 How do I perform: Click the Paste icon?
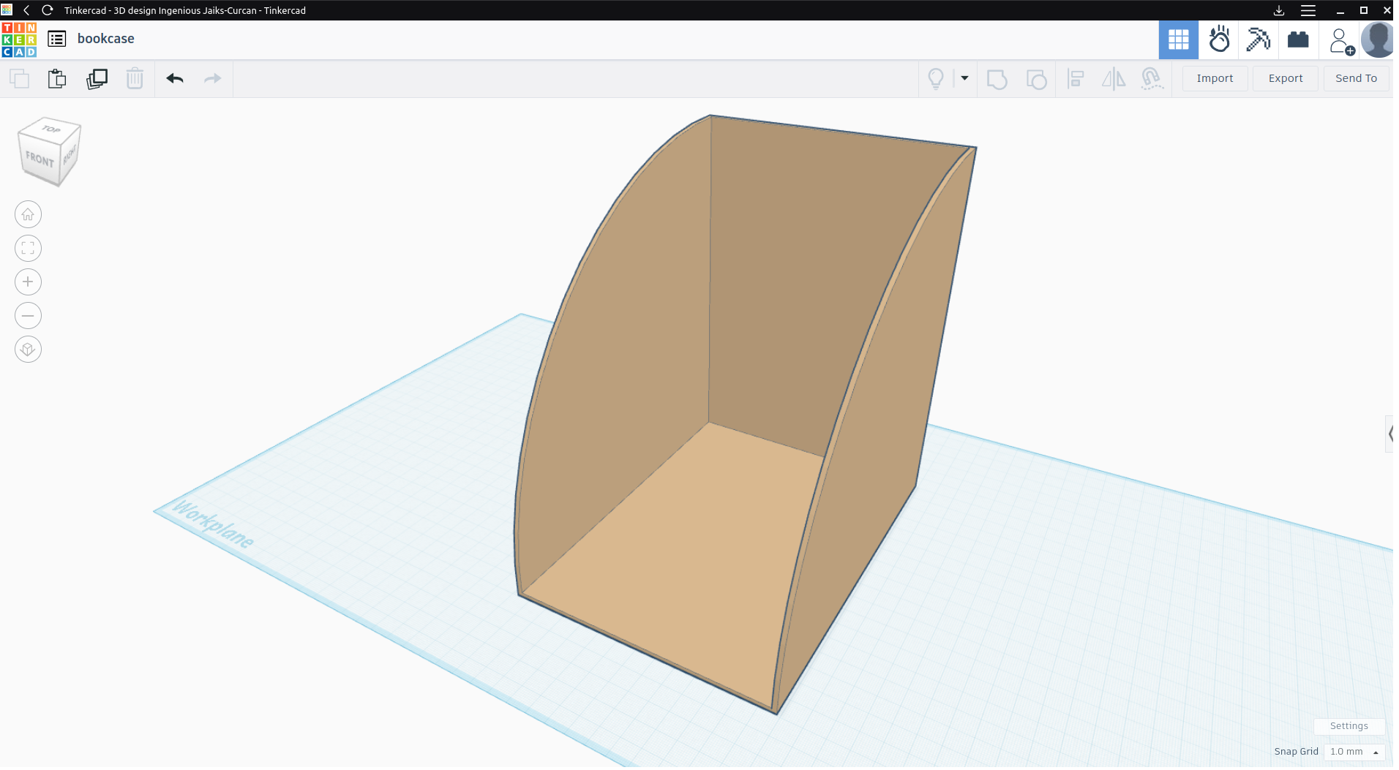(57, 78)
